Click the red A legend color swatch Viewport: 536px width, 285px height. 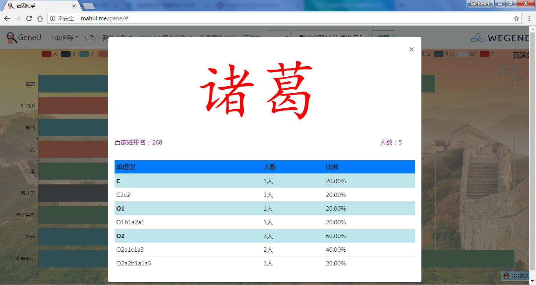[x=47, y=54]
